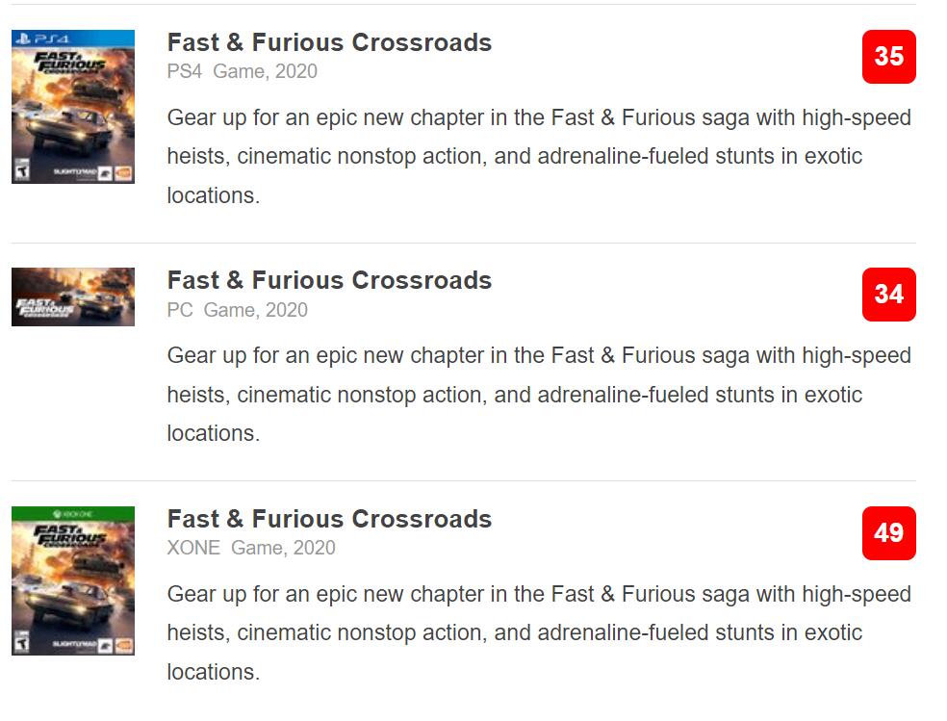The height and width of the screenshot is (721, 947).
Task: Open the PC version's Fast & Furious Crossroads title
Action: point(329,280)
